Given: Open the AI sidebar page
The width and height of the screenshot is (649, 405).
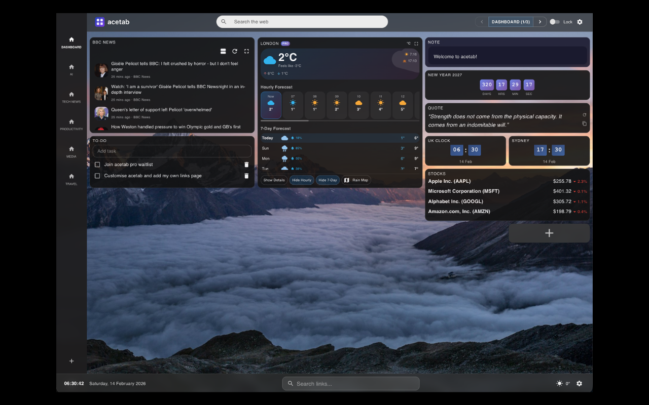Looking at the screenshot, I should (71, 70).
